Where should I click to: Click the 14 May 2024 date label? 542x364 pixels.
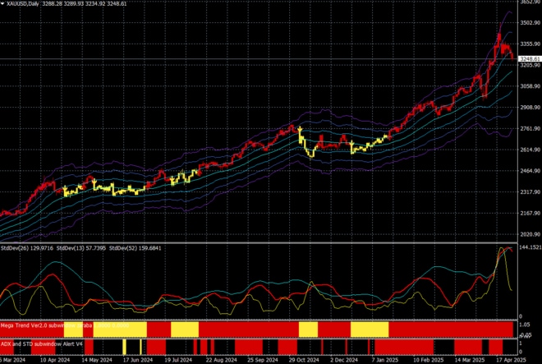pyautogui.click(x=96, y=360)
